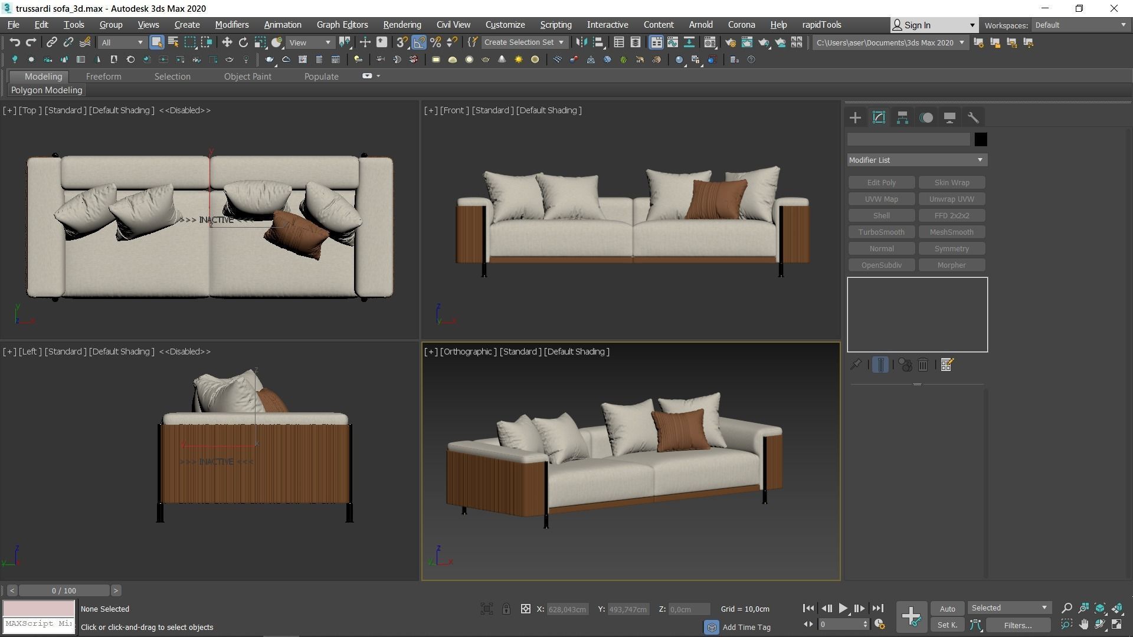This screenshot has width=1133, height=637.
Task: Choose the Select and Move tool
Action: (x=227, y=42)
